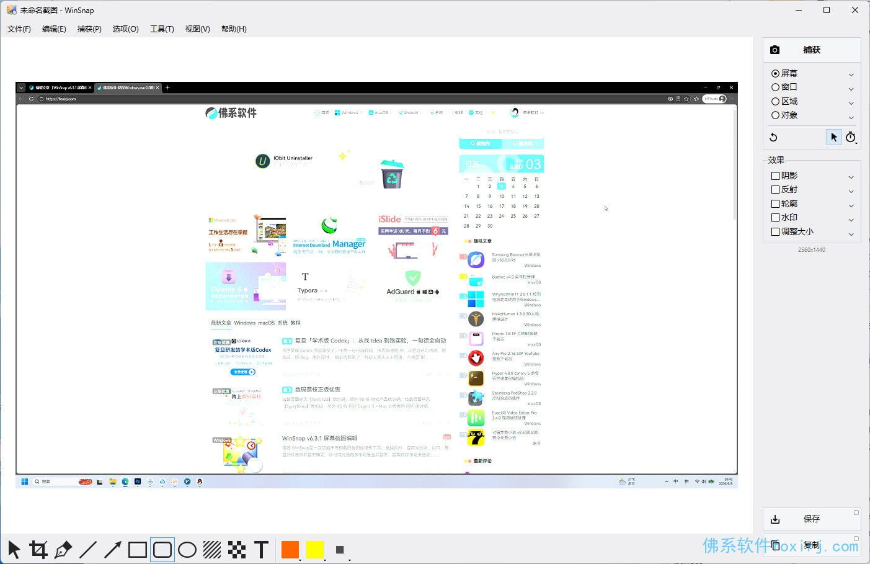Image resolution: width=870 pixels, height=564 pixels.
Task: Open the capture delay timer
Action: [x=851, y=137]
